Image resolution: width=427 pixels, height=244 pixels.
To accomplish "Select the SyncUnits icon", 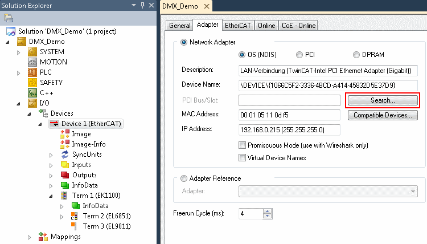I will [65, 154].
